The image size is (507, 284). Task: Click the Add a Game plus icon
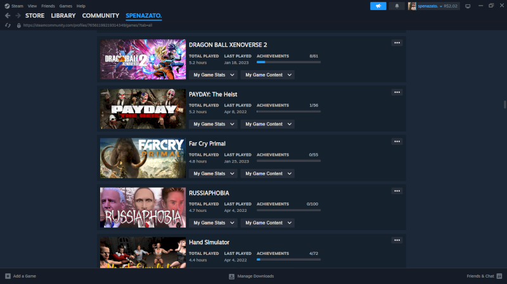[x=8, y=276]
